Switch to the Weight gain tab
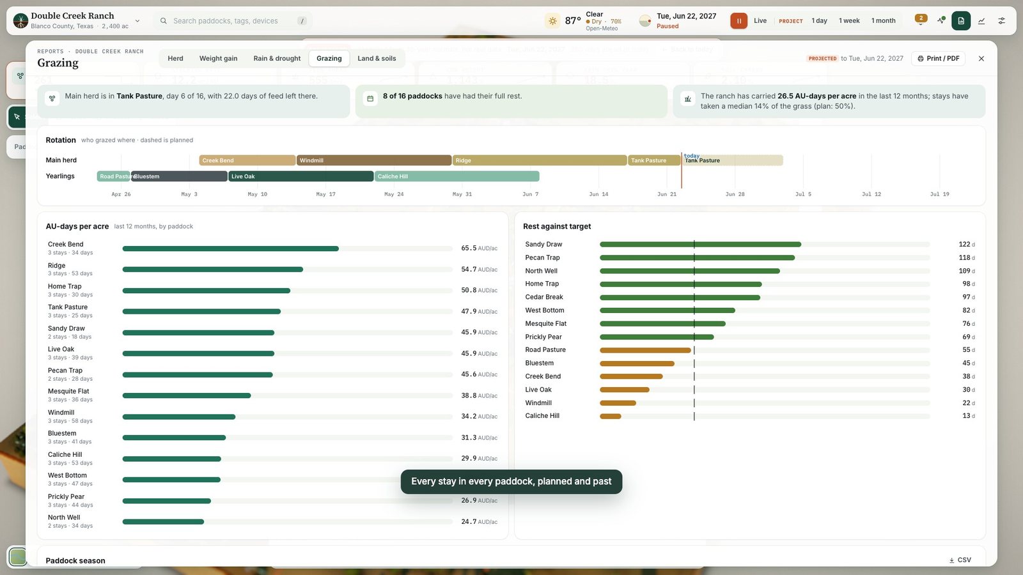1023x575 pixels. (x=218, y=58)
